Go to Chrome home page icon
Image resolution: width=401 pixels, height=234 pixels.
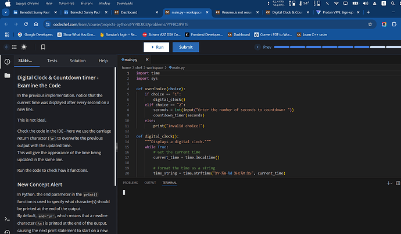point(36,24)
